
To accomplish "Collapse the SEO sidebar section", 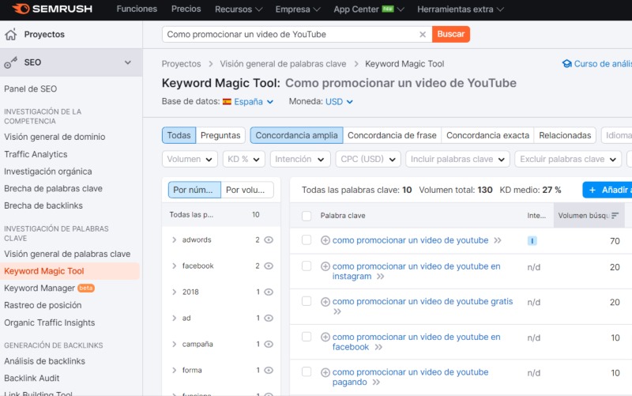I will [x=128, y=62].
